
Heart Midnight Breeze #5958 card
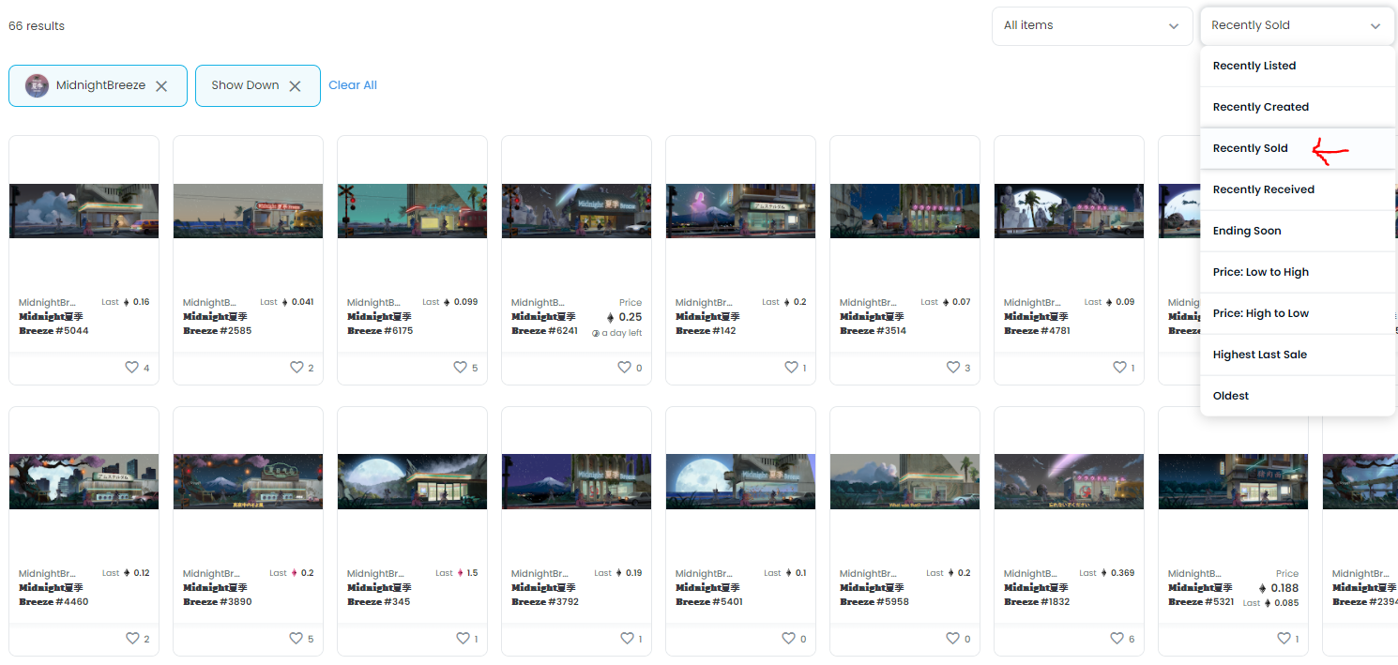[x=952, y=639]
